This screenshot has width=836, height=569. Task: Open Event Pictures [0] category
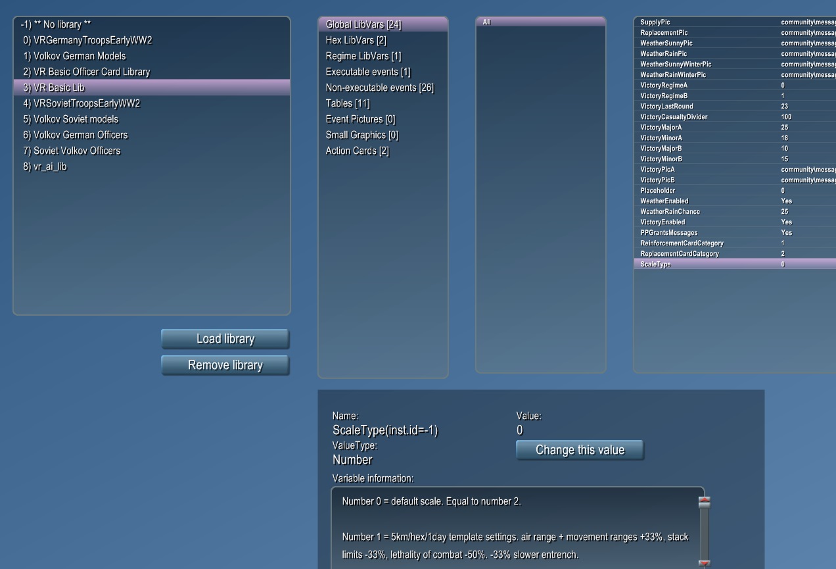click(383, 119)
